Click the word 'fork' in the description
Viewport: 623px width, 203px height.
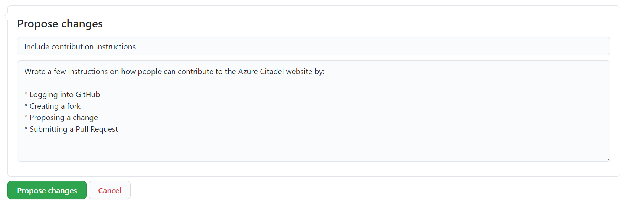point(74,106)
